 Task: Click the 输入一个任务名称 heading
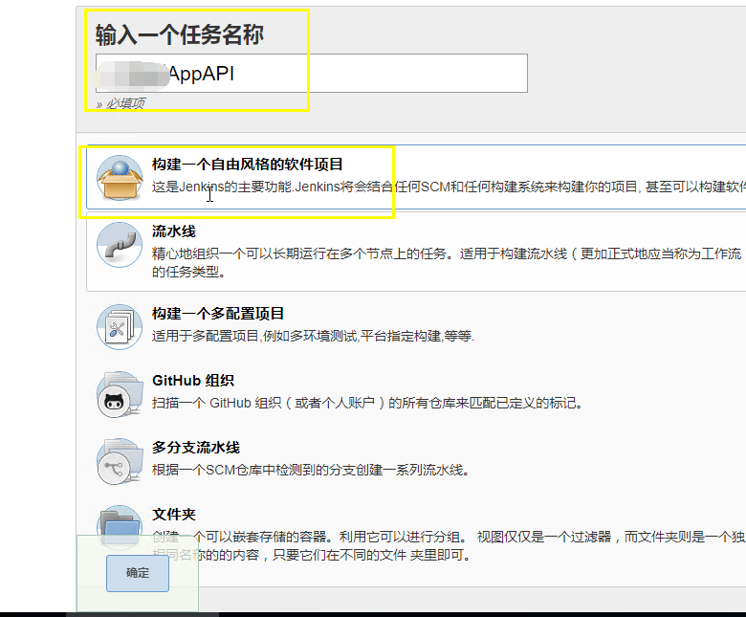point(180,34)
